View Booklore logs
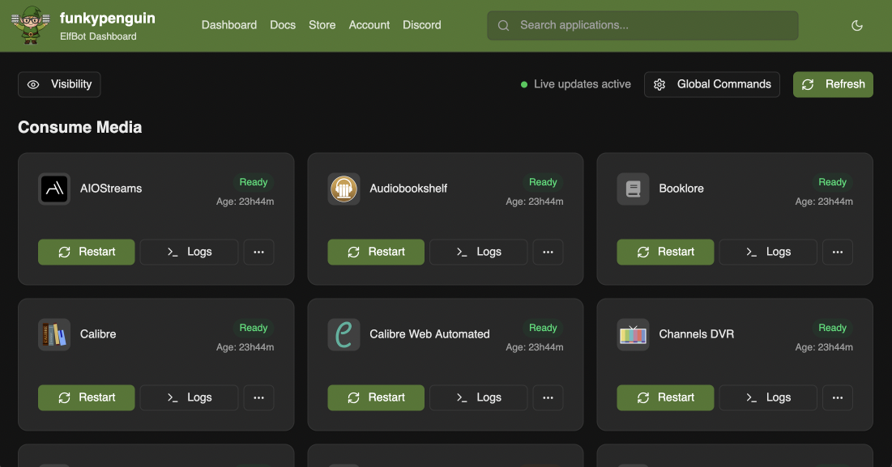 coord(768,253)
